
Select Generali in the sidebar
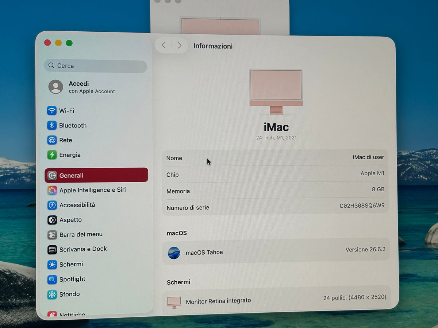[96, 175]
